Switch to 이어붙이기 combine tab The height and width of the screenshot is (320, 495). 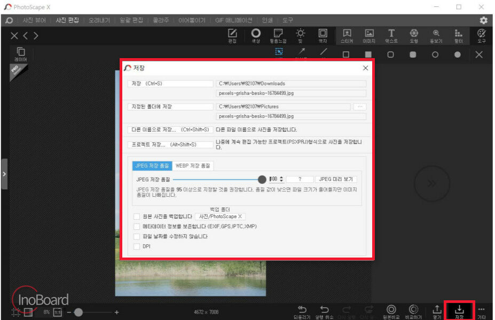[192, 20]
